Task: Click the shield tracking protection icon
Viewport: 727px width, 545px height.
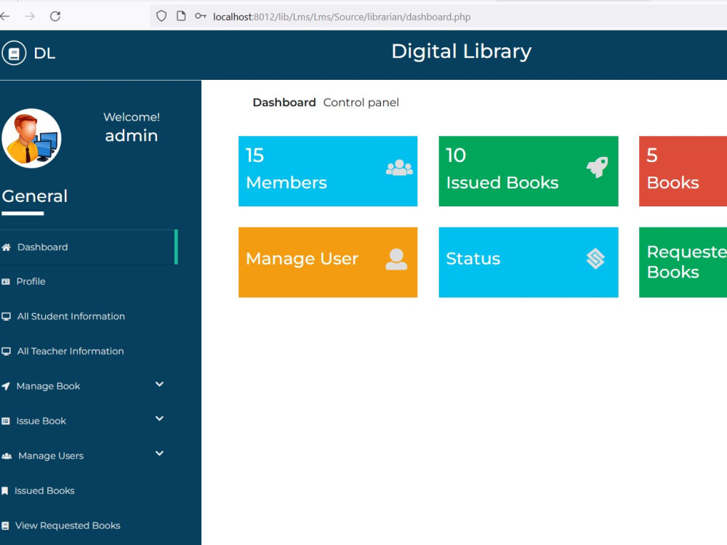Action: tap(161, 17)
